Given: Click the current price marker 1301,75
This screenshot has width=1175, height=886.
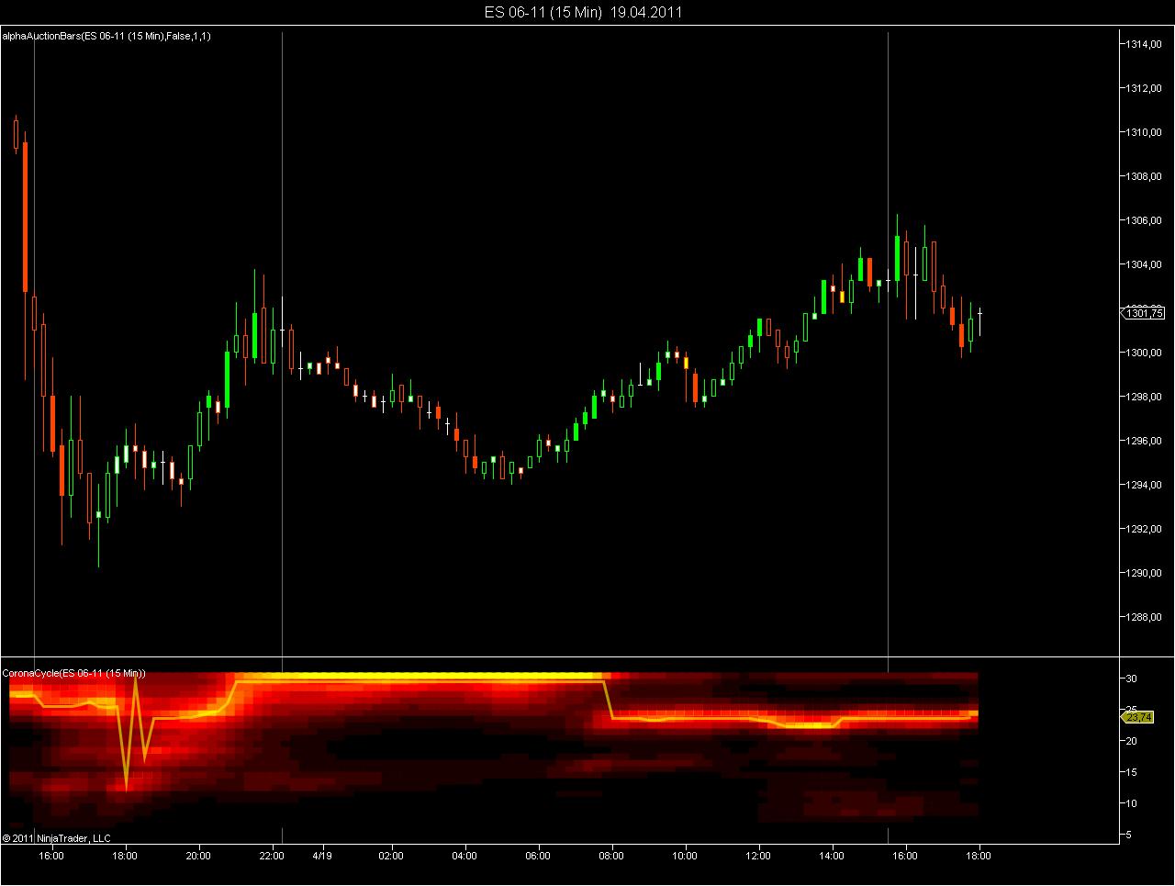Looking at the screenshot, I should pyautogui.click(x=1145, y=313).
